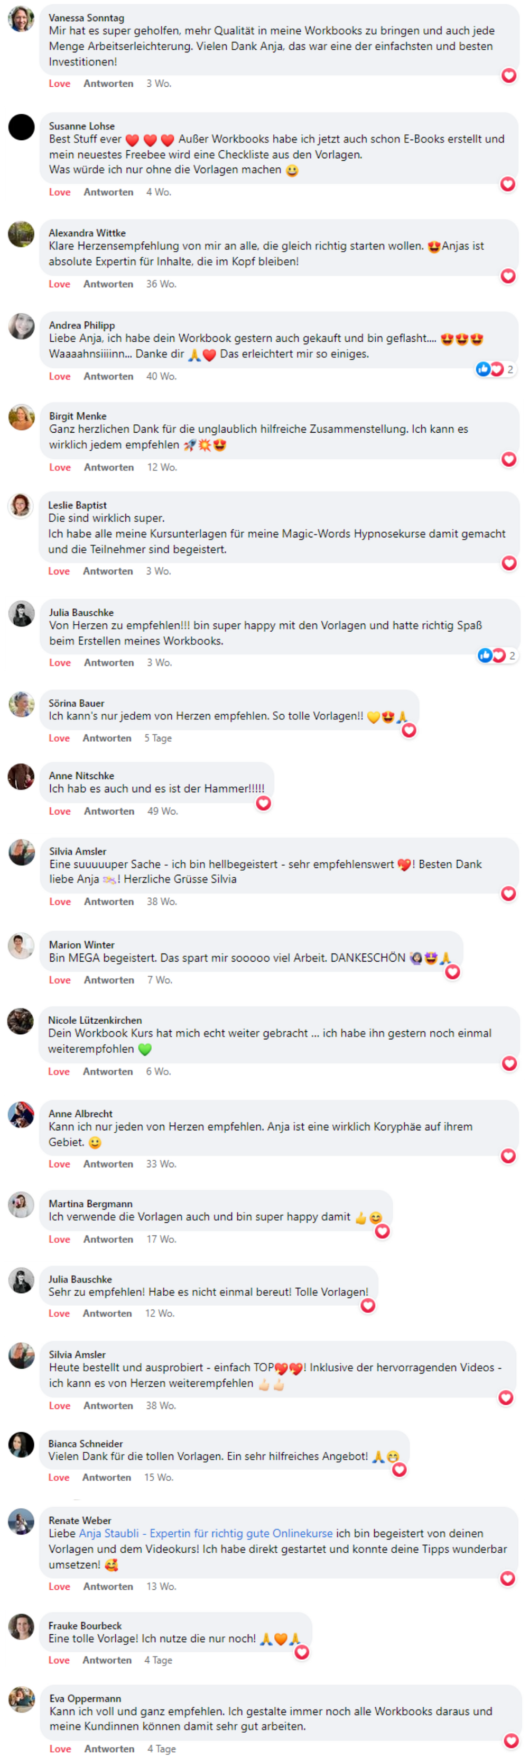The image size is (529, 1757).
Task: Reply to Renate Weber's comment via Antworten
Action: [x=108, y=1587]
